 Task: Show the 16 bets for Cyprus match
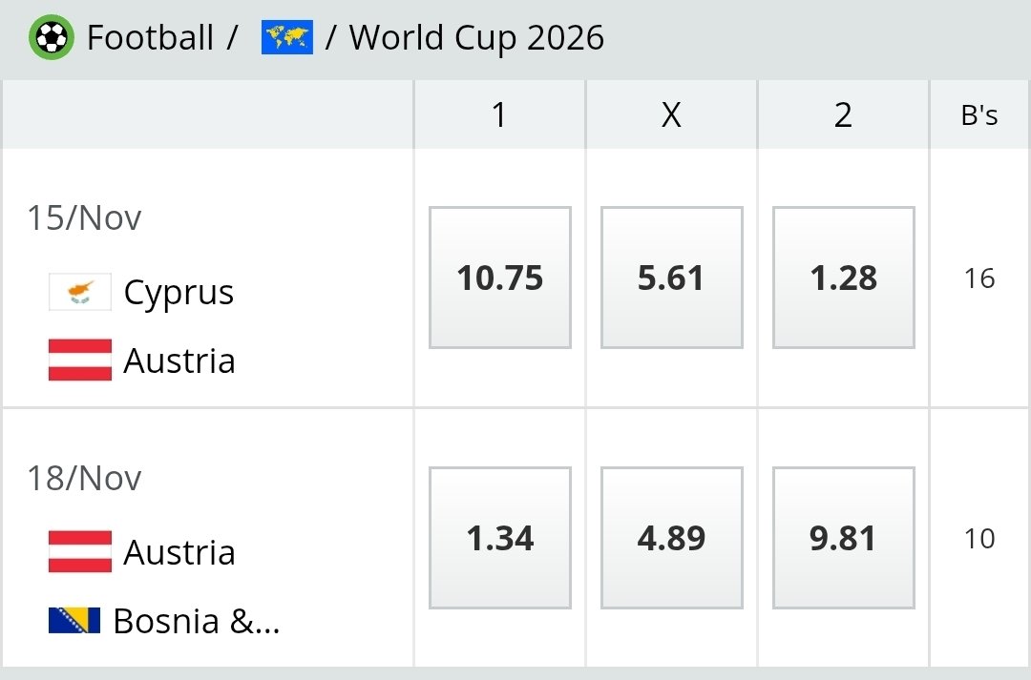coord(979,278)
